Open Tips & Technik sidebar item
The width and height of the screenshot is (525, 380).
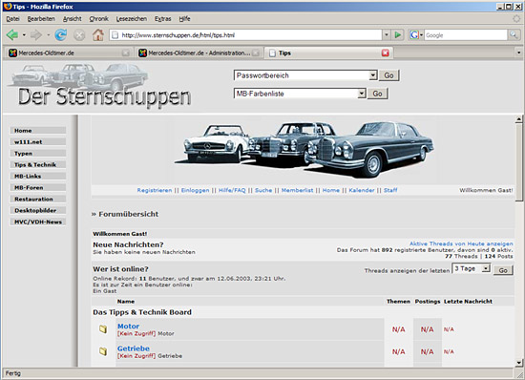[38, 165]
